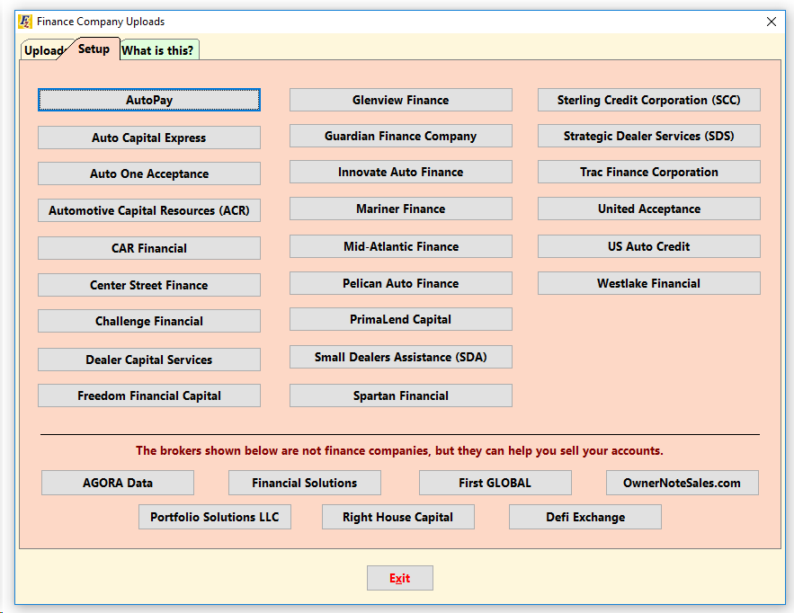Open AutoPay setup

149,101
